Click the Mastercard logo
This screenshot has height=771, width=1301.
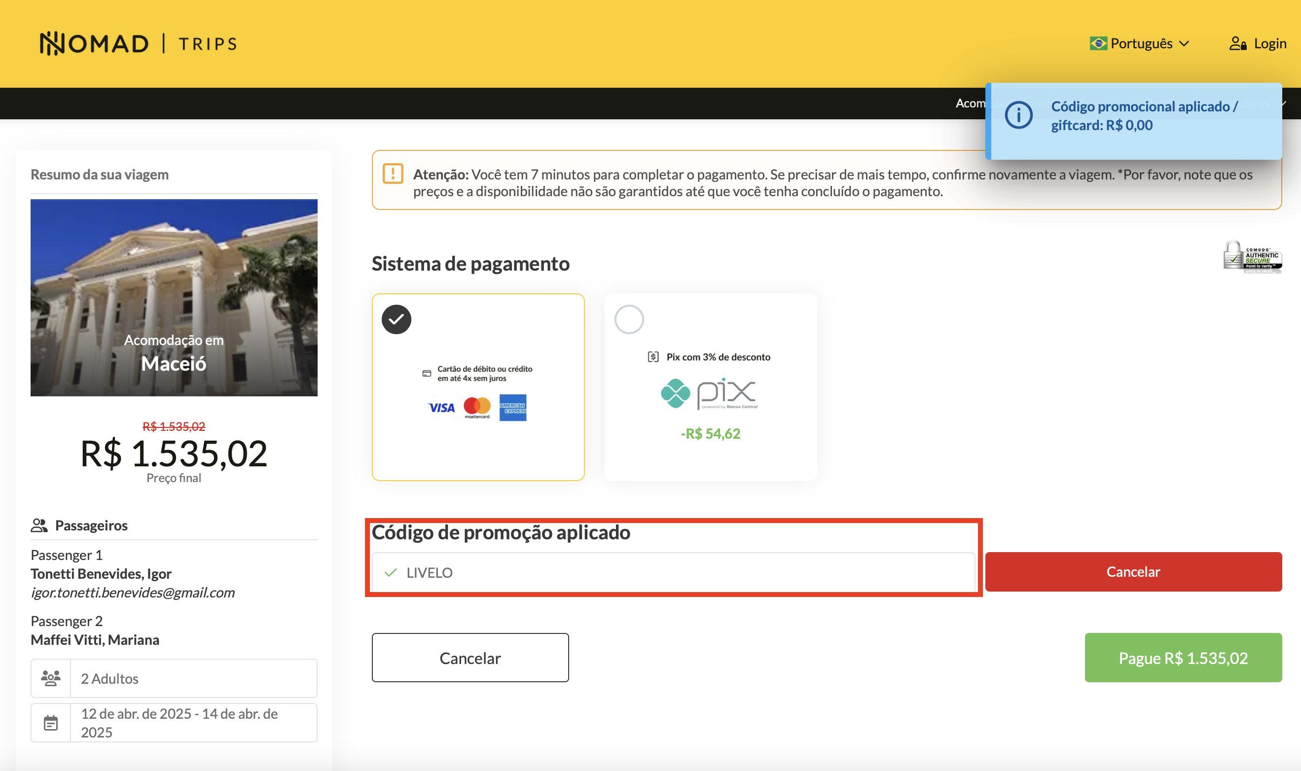point(477,408)
